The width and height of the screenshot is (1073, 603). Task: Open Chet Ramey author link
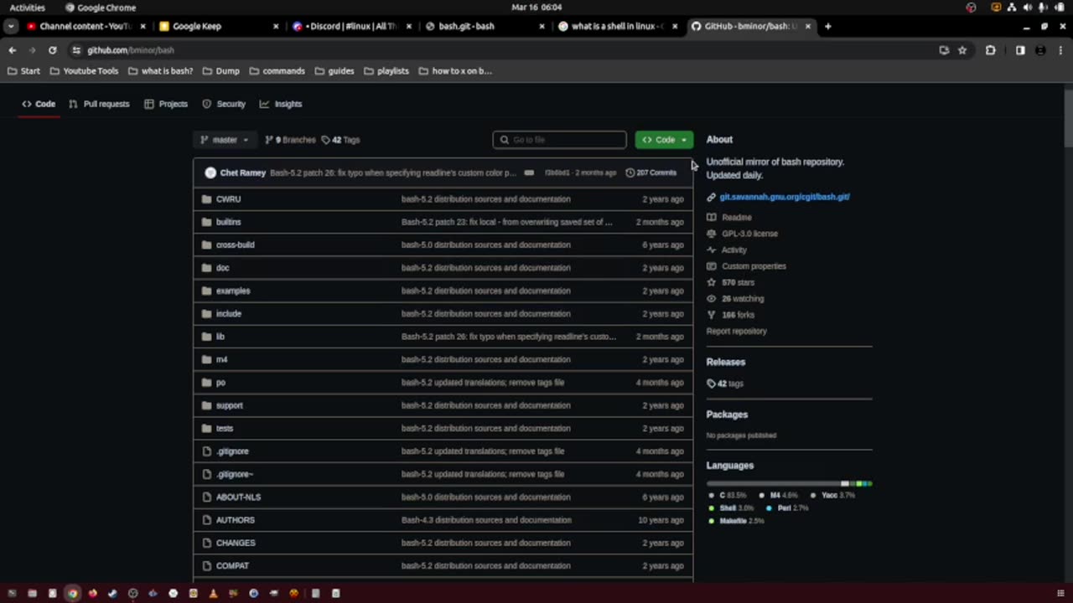click(243, 173)
